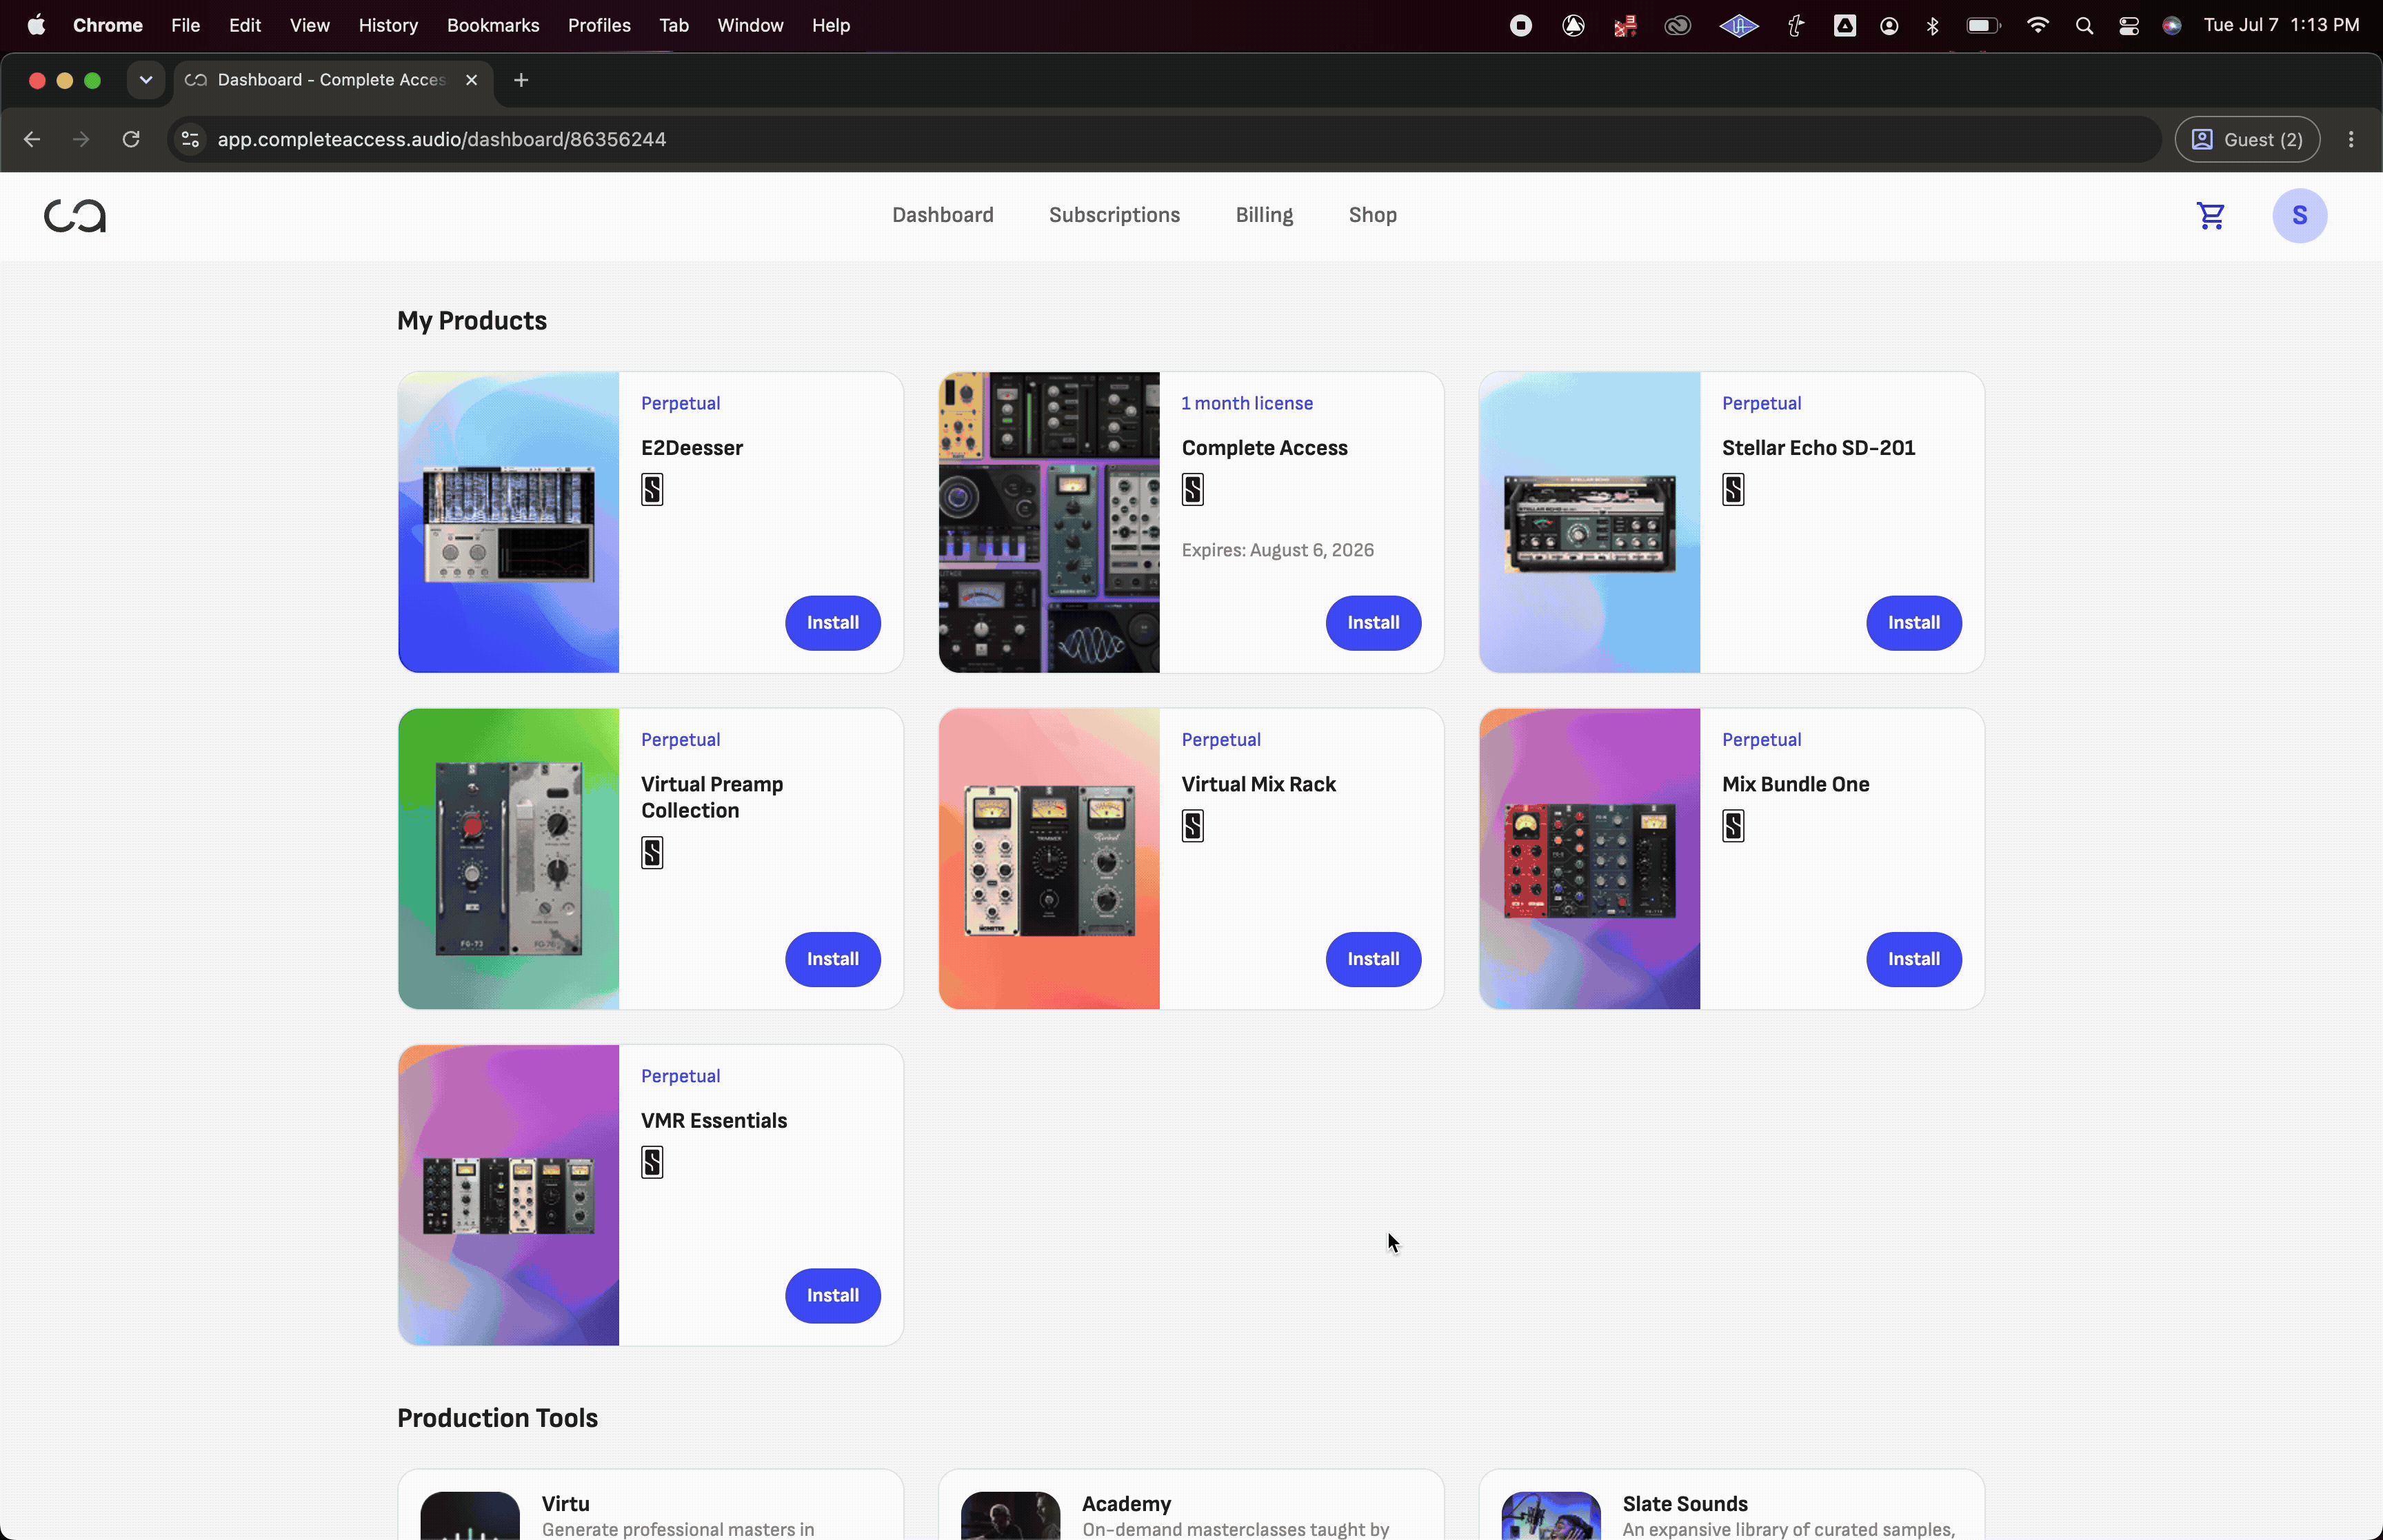Click the Slate badge icon under VMR Essentials
Viewport: 2383px width, 1540px height.
pyautogui.click(x=652, y=1162)
